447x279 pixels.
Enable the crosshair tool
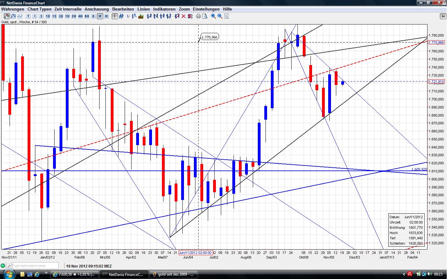pos(114,16)
